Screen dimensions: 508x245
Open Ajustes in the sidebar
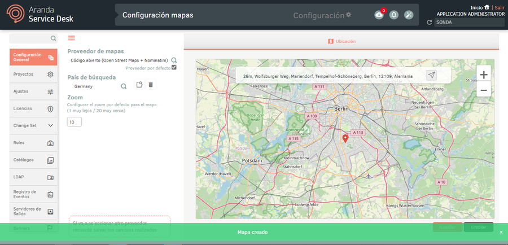[33, 91]
